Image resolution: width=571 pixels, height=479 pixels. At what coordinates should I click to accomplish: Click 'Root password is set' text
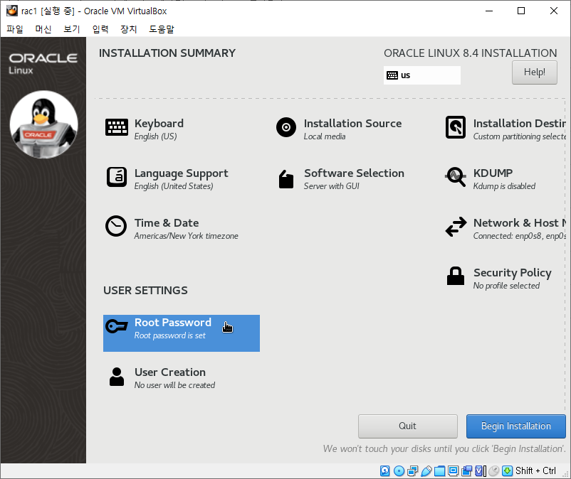169,335
